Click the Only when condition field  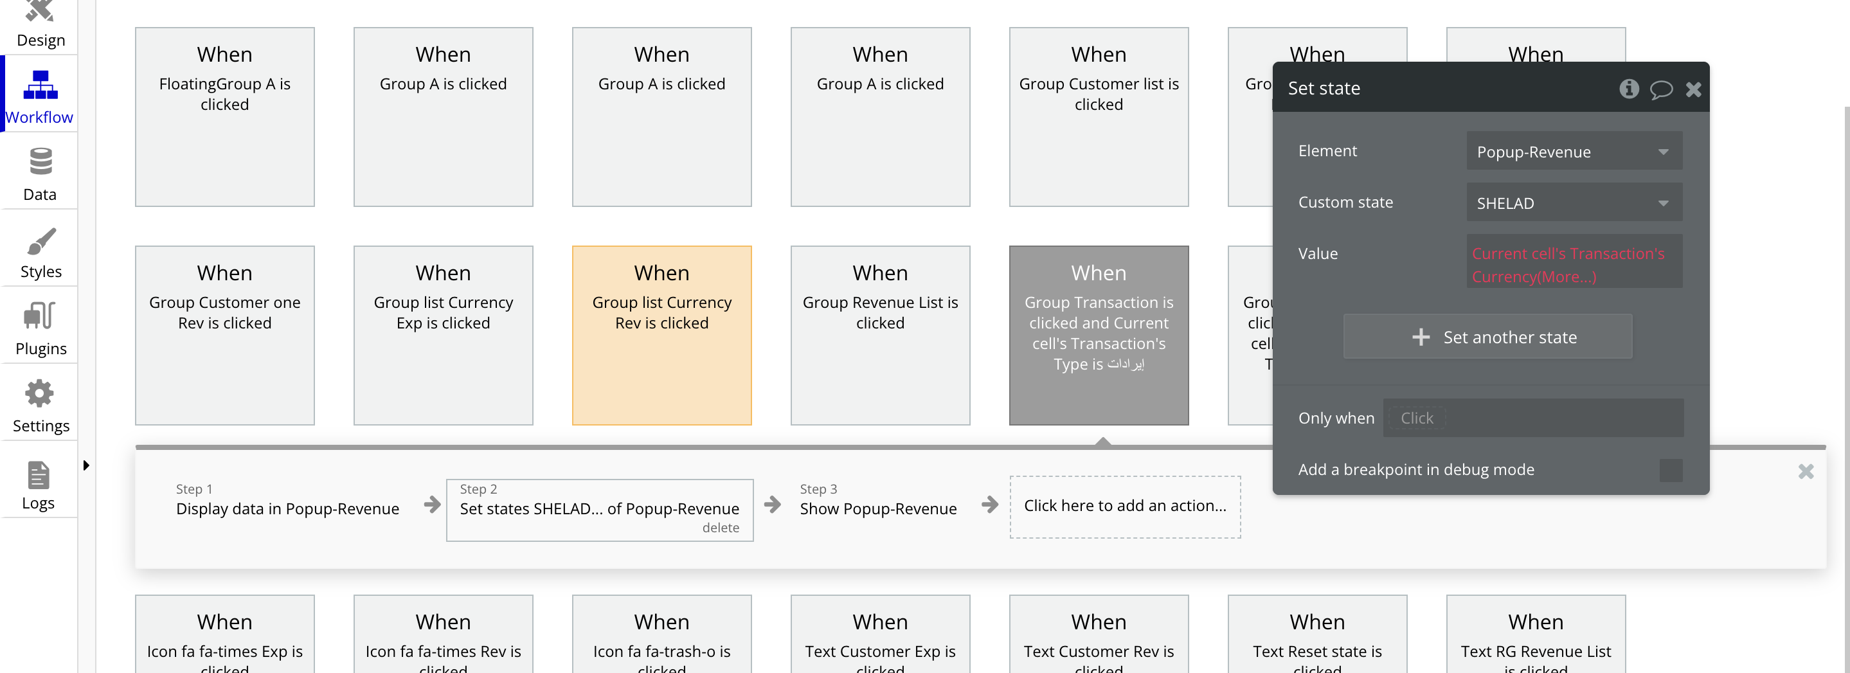[1532, 418]
